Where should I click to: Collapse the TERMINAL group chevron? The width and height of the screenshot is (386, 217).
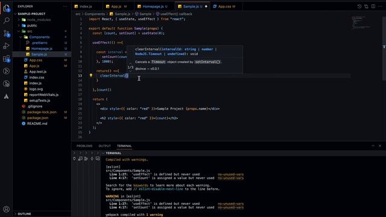coord(103,153)
